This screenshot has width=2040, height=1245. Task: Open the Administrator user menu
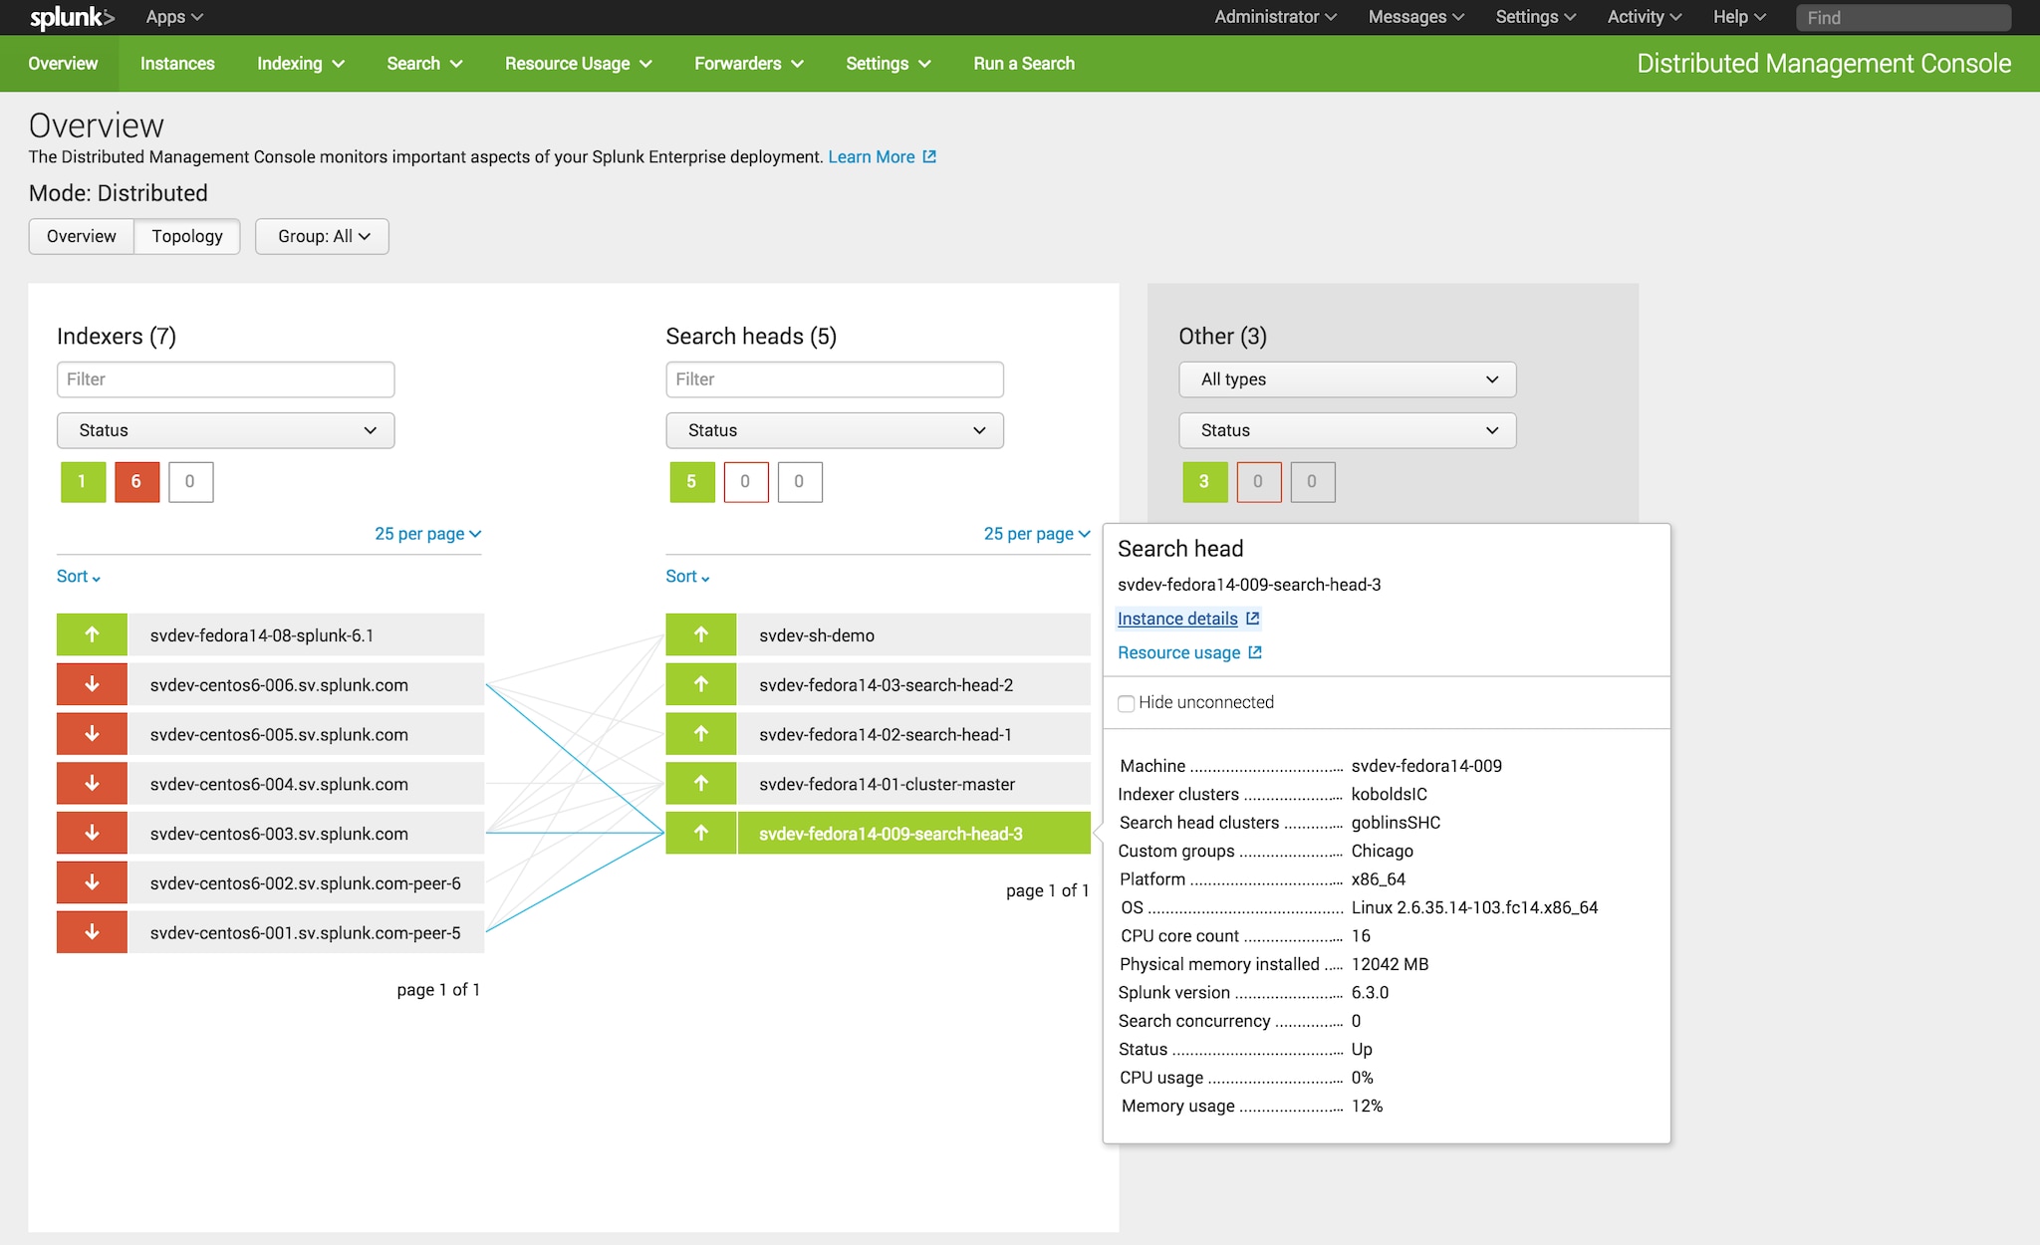[1275, 17]
